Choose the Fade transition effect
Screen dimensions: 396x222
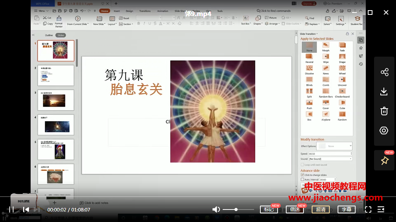(342, 47)
